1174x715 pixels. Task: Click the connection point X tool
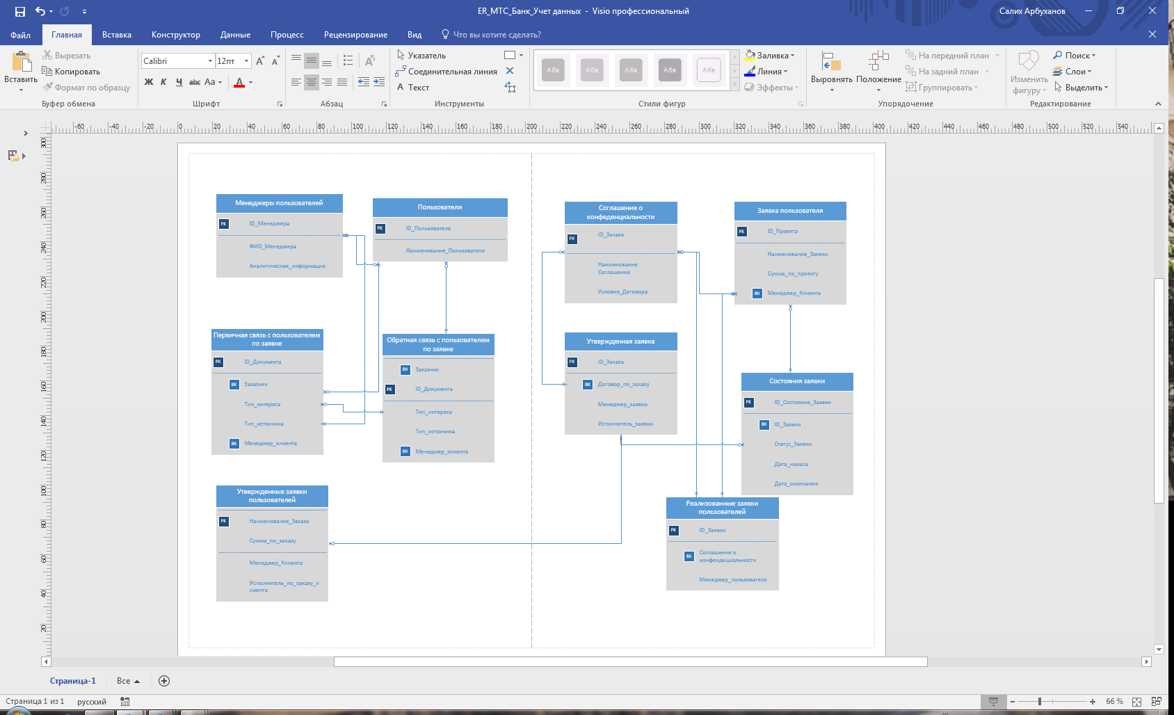[510, 71]
